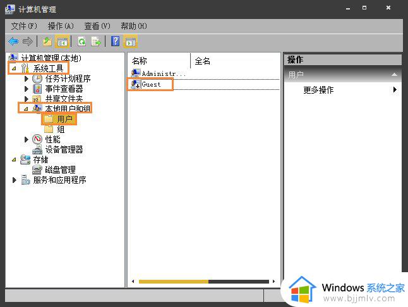The width and height of the screenshot is (408, 307).
Task: Click the 设备管理器 icon
Action: pos(37,149)
